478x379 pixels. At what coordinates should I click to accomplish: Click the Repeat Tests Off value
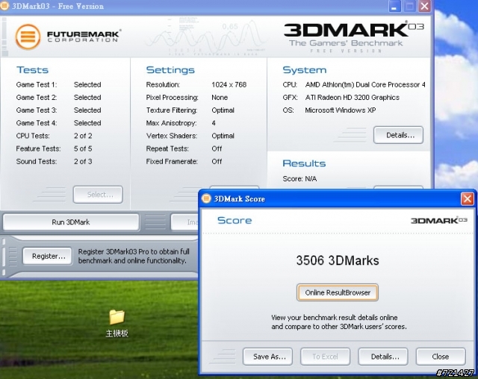pyautogui.click(x=217, y=148)
